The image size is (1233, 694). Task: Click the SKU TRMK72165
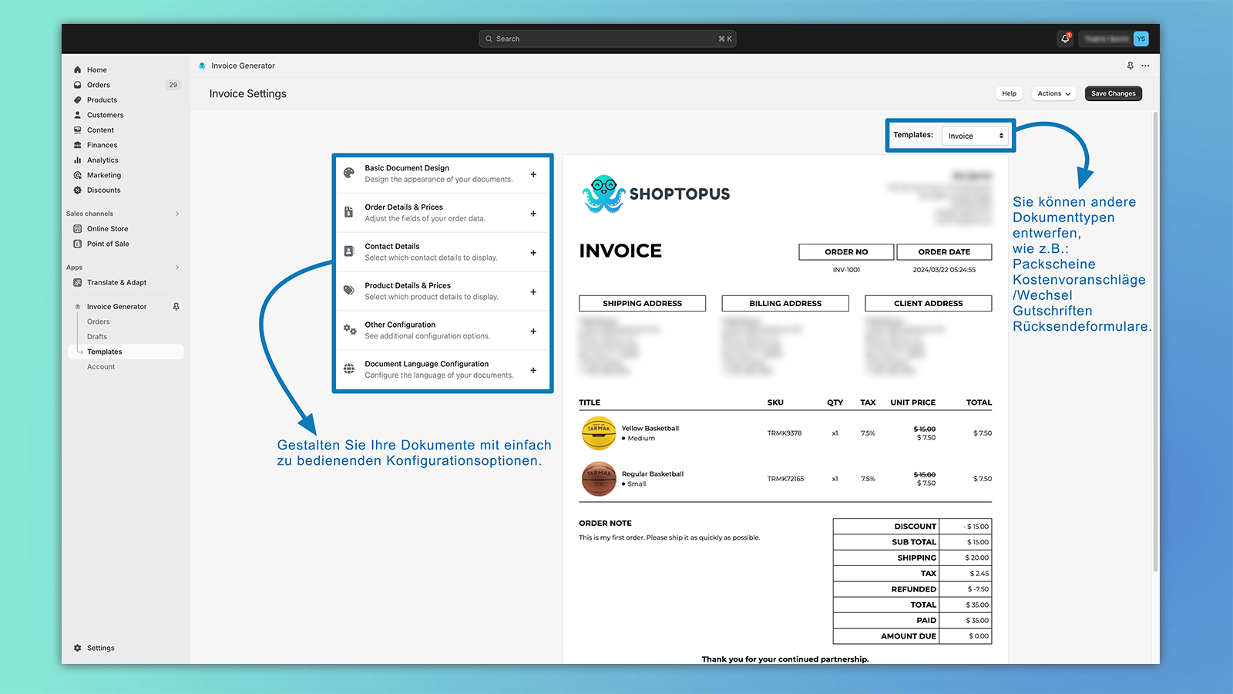point(785,479)
